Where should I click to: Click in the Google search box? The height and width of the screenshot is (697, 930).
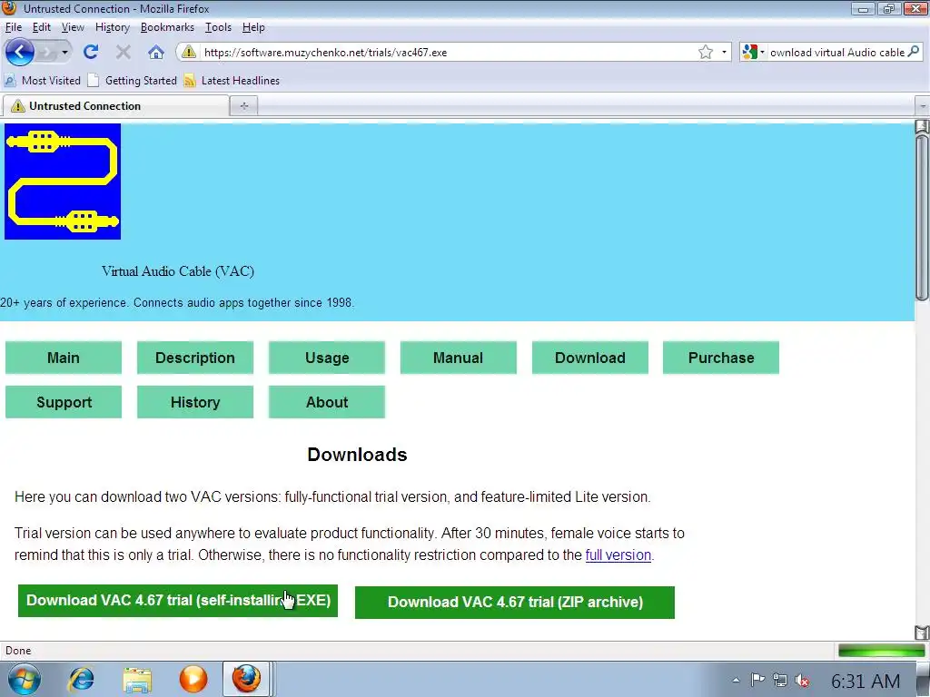836,52
